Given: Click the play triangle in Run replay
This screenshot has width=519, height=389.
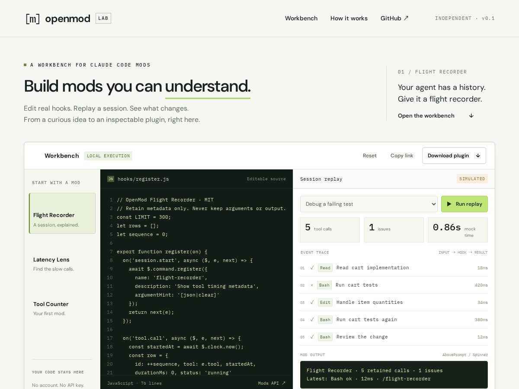Looking at the screenshot, I should click(449, 204).
